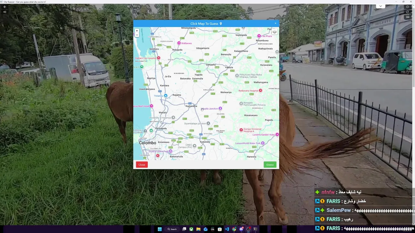Click Kaduwela label on the map

click(x=205, y=142)
